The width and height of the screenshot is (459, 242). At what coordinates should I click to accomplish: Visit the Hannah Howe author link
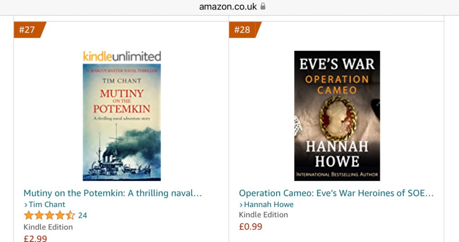[x=269, y=204]
